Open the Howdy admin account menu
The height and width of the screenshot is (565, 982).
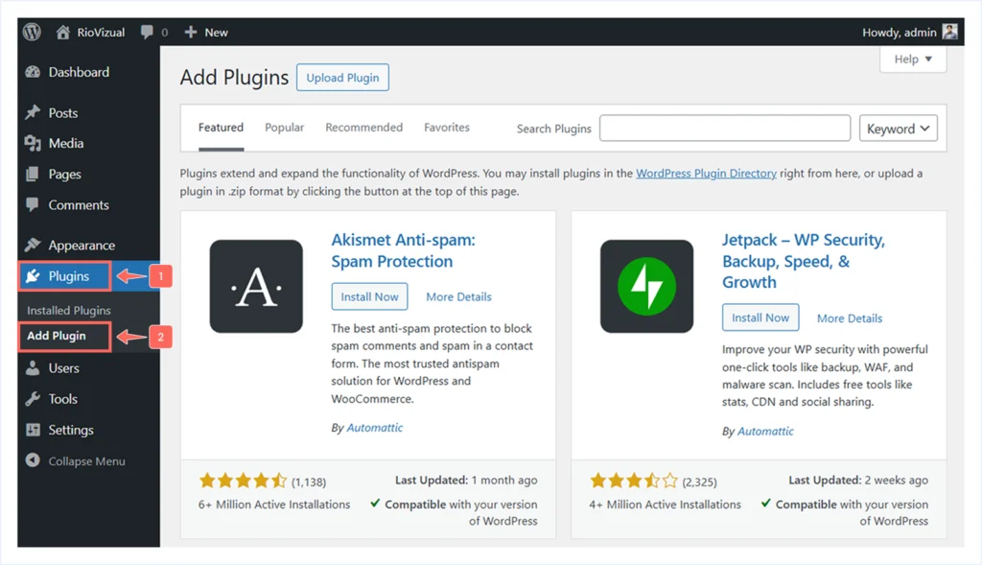coord(900,32)
